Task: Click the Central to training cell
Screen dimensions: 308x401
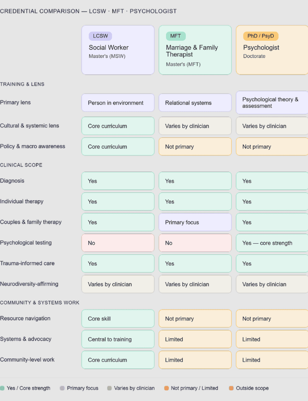Action: point(117,339)
